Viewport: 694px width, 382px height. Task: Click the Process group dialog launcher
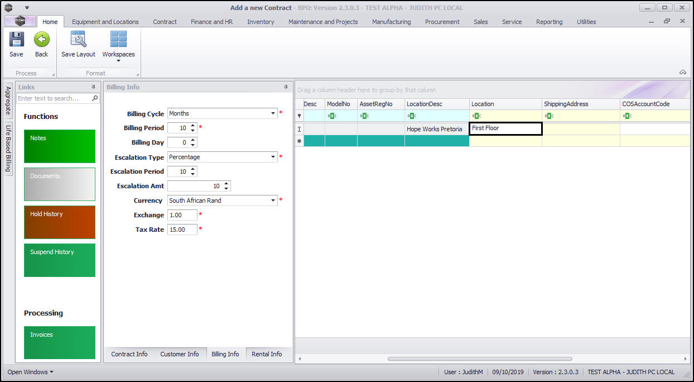click(x=54, y=74)
